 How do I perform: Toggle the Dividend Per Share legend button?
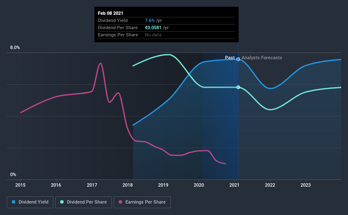pyautogui.click(x=84, y=202)
